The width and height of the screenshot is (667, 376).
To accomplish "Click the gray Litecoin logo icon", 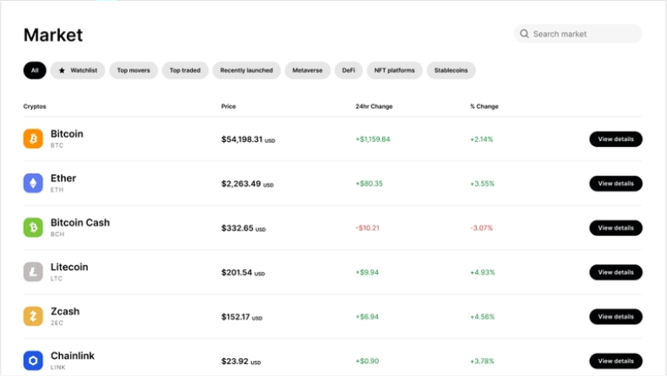I will tap(33, 272).
